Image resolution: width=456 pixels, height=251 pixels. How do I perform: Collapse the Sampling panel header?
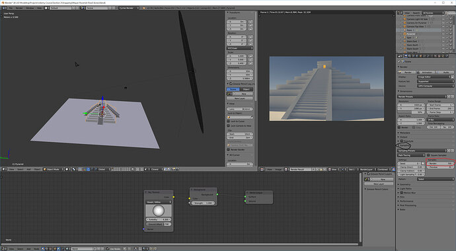click(404, 145)
